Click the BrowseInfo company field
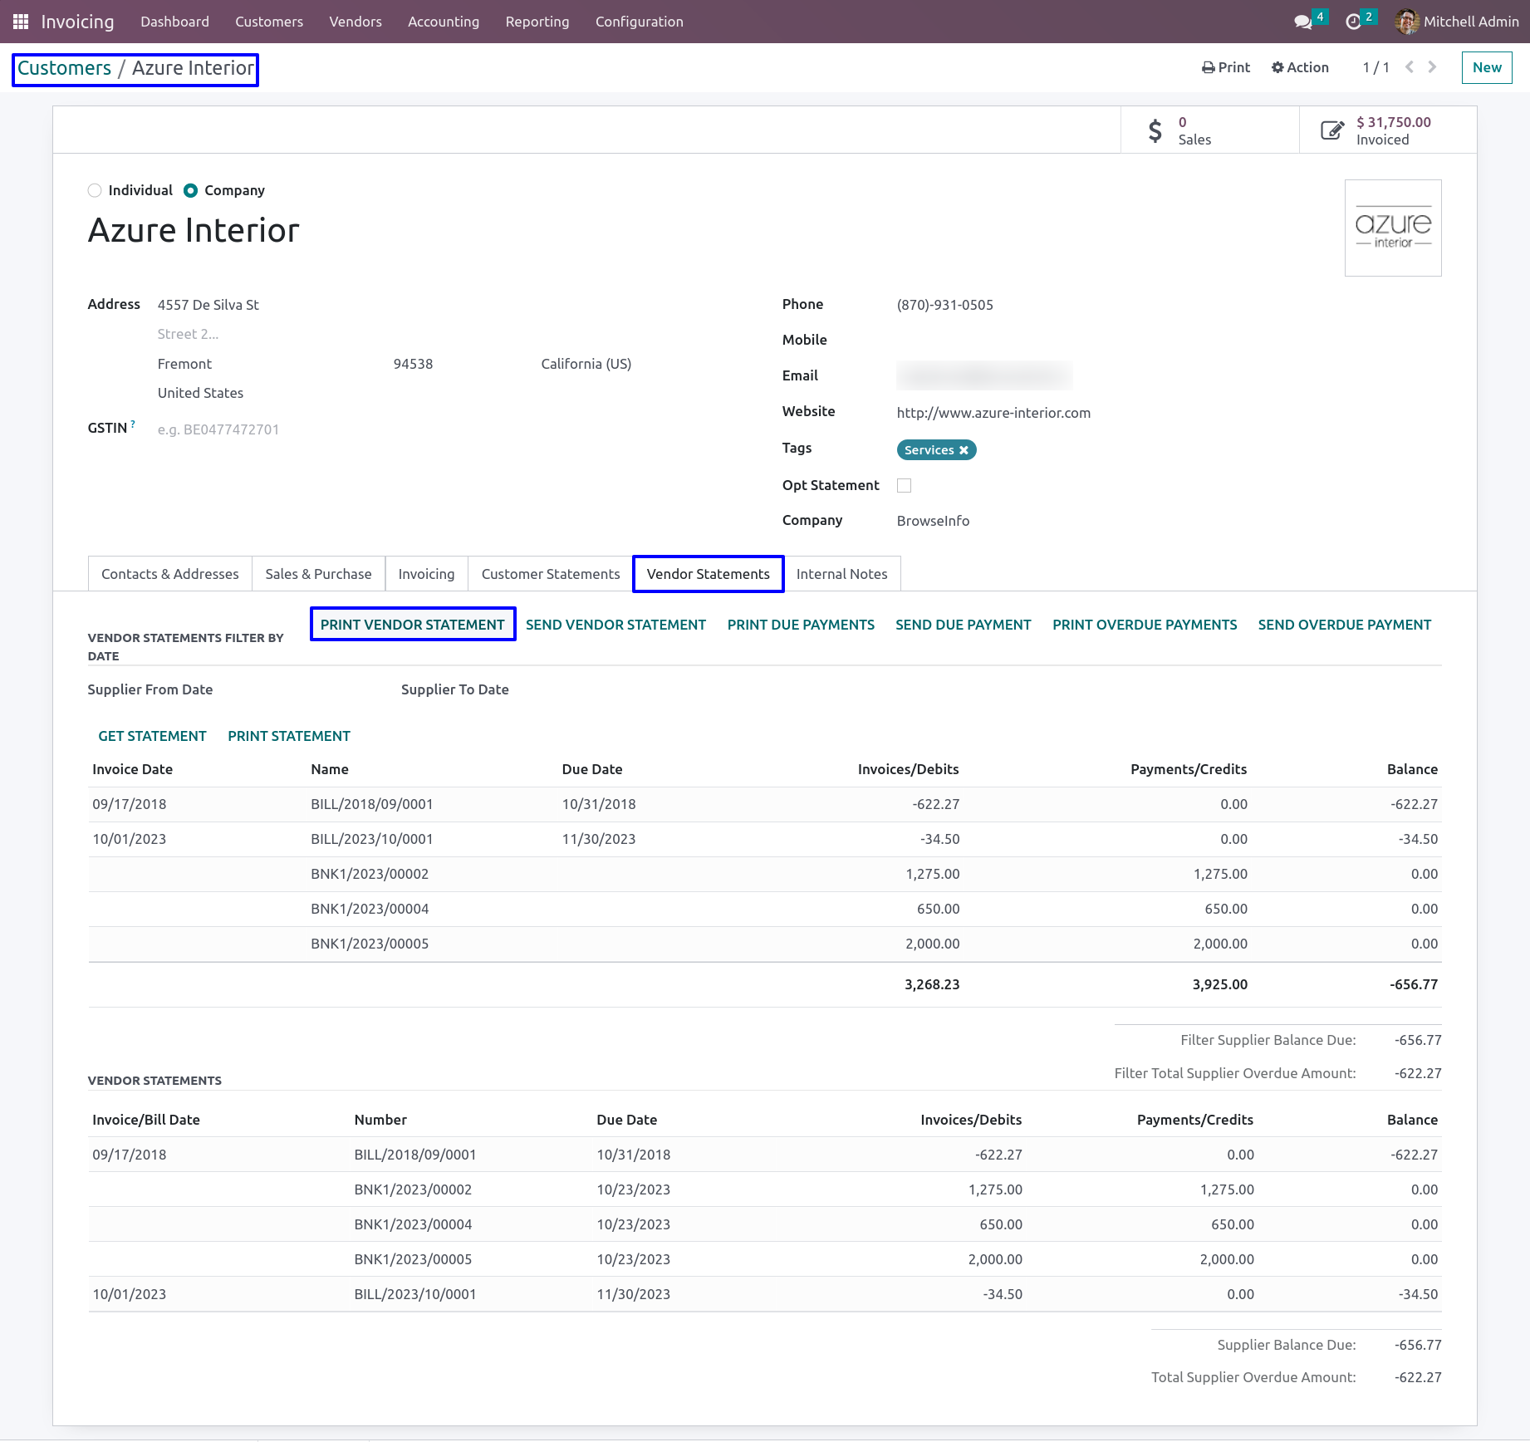 (934, 521)
